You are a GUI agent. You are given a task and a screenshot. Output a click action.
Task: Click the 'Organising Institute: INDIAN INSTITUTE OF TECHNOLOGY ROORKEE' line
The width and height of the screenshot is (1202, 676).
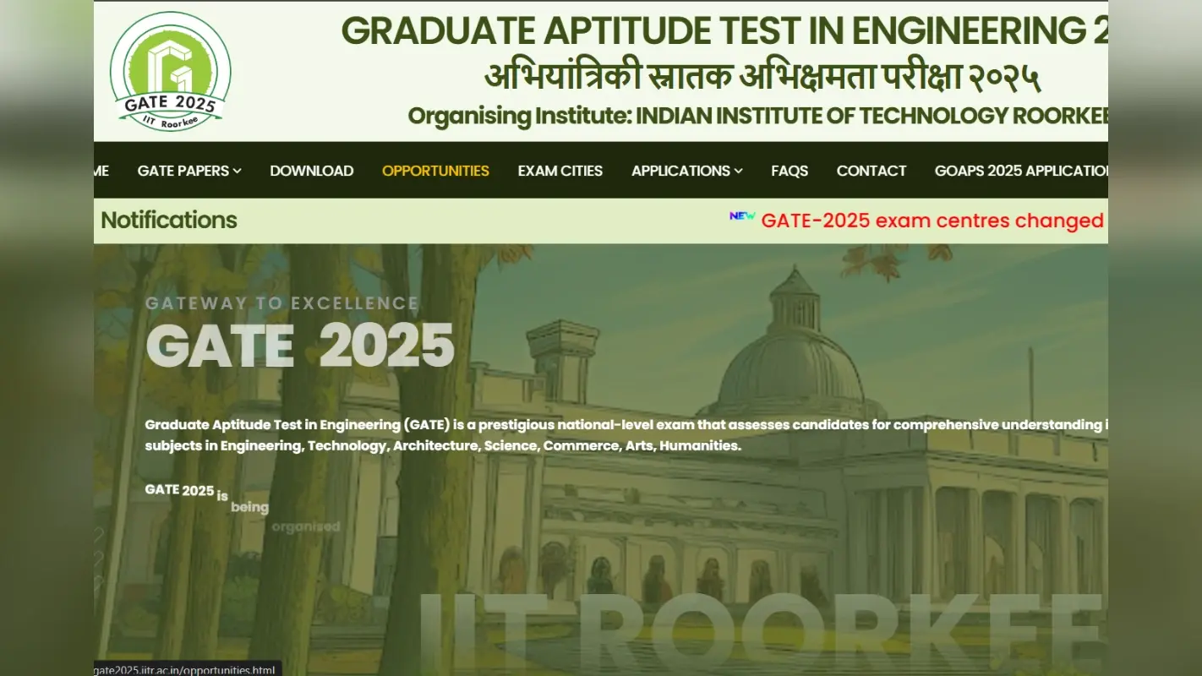tap(757, 116)
